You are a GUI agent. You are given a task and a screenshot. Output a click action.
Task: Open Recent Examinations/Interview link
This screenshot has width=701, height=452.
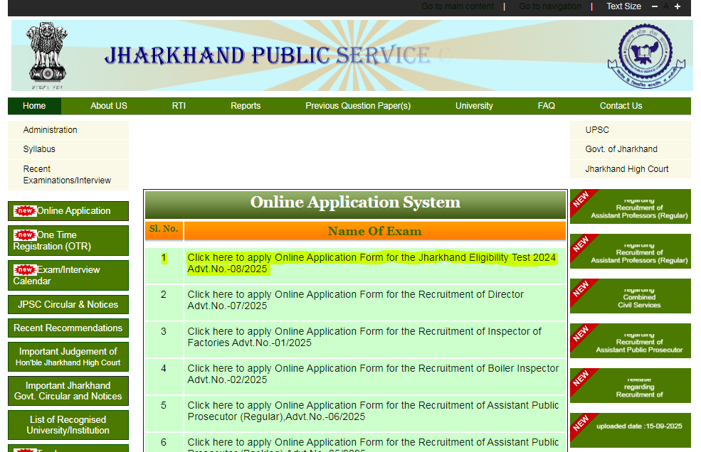click(68, 175)
